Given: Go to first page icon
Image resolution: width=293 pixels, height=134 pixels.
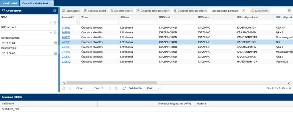Looking at the screenshot, I should click(x=64, y=88).
